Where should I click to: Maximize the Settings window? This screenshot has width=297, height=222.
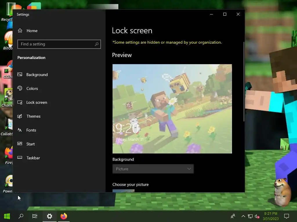pyautogui.click(x=225, y=14)
